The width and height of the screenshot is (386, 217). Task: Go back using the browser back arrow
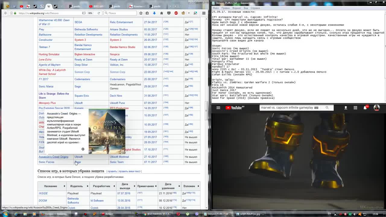[x=5, y=13]
